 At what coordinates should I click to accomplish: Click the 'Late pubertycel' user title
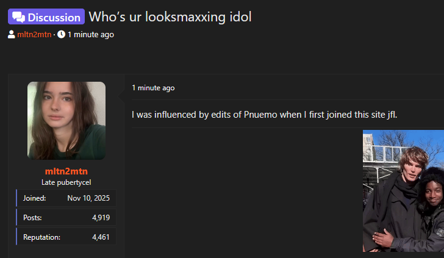pos(66,182)
